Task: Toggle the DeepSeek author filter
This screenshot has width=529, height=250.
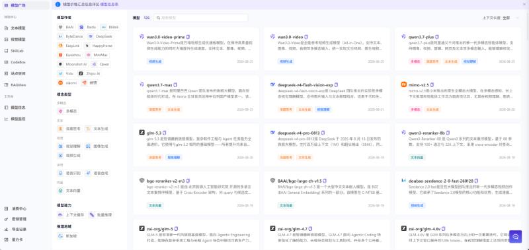Action: pyautogui.click(x=101, y=36)
